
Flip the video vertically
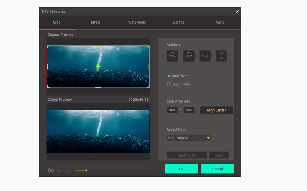tap(221, 56)
